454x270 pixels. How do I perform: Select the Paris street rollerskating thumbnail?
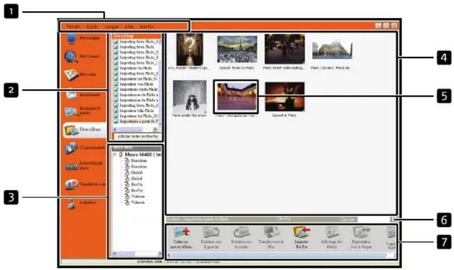click(285, 52)
